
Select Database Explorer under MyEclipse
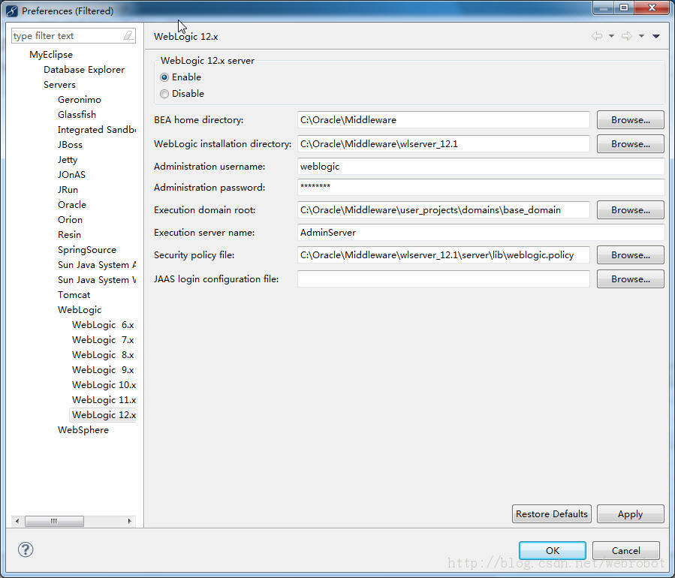coord(84,69)
